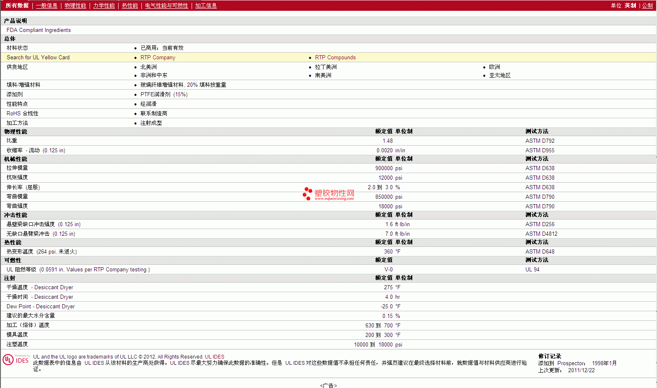The height and width of the screenshot is (388, 657).
Task: Click the 抗张强度 value 12000
Action: click(386, 178)
